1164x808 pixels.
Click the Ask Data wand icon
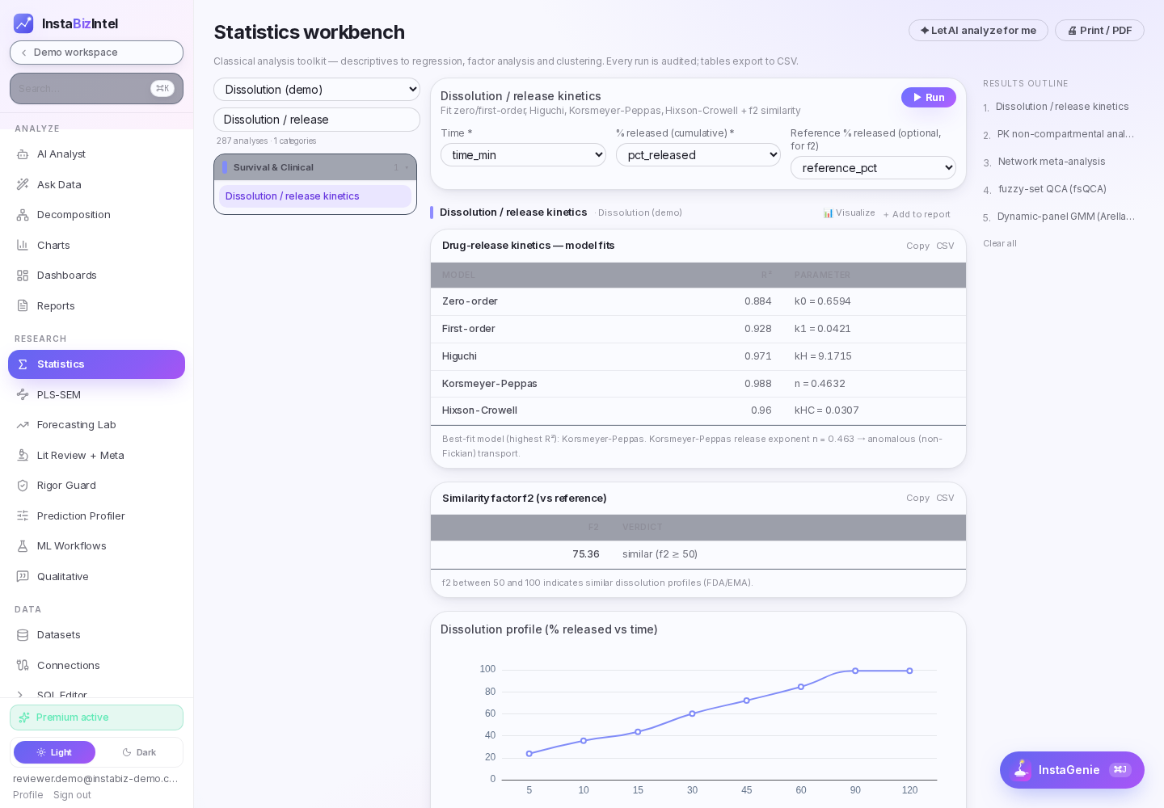(x=23, y=184)
